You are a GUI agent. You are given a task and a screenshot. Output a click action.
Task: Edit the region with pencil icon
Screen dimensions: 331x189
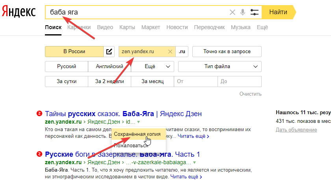click(x=109, y=52)
